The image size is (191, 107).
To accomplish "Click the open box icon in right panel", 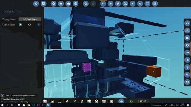I will (187, 67).
